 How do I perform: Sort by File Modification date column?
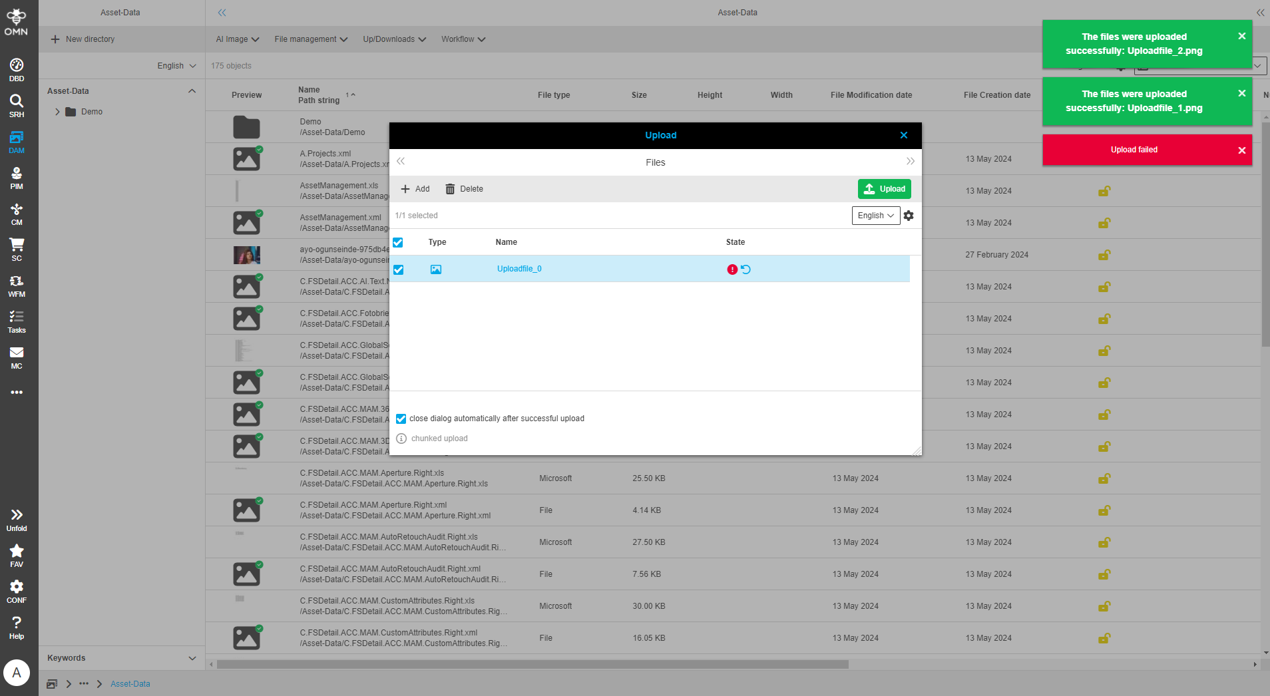pos(871,95)
